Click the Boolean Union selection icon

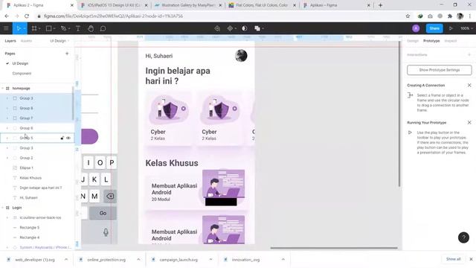257,28
